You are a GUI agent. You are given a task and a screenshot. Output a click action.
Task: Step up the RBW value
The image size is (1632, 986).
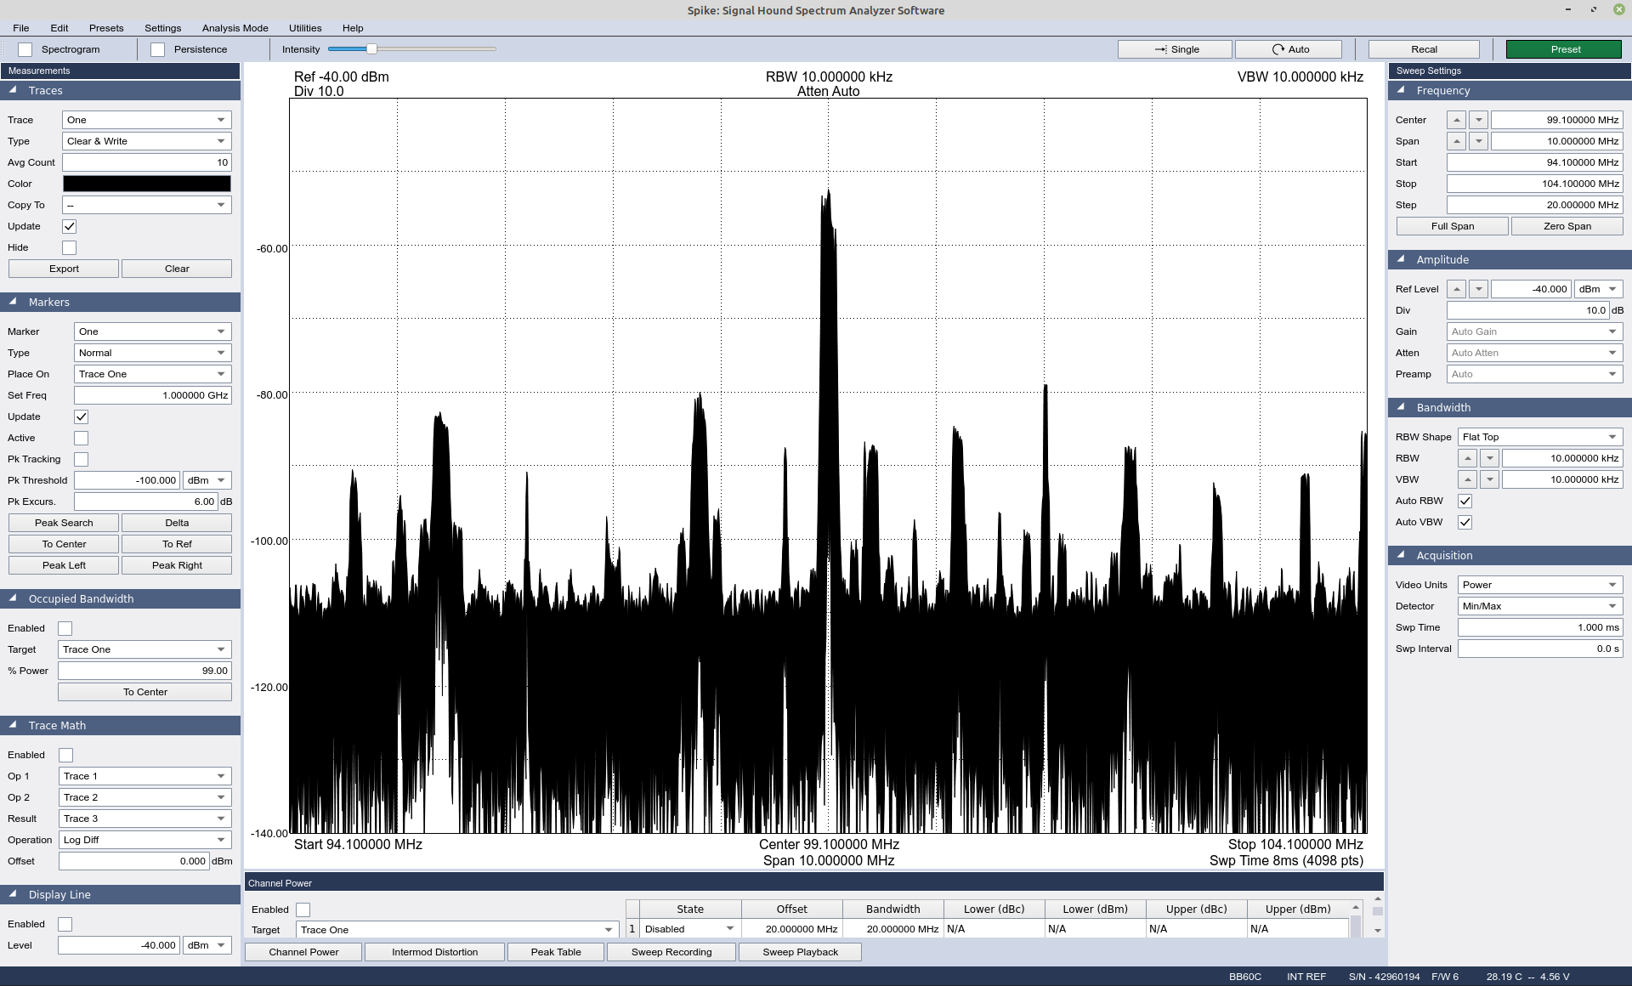[1468, 457]
